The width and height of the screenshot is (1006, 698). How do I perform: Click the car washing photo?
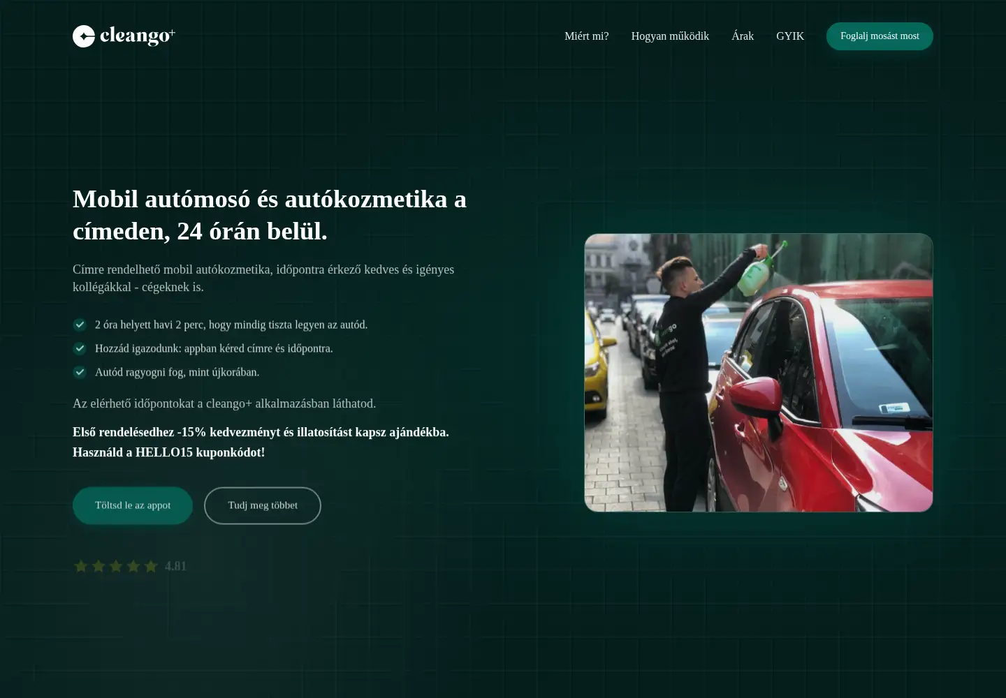click(759, 373)
